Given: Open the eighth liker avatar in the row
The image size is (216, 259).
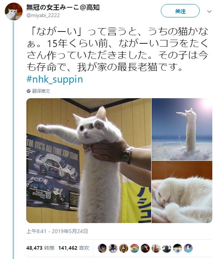Looking at the screenshot, I should 177,248.
